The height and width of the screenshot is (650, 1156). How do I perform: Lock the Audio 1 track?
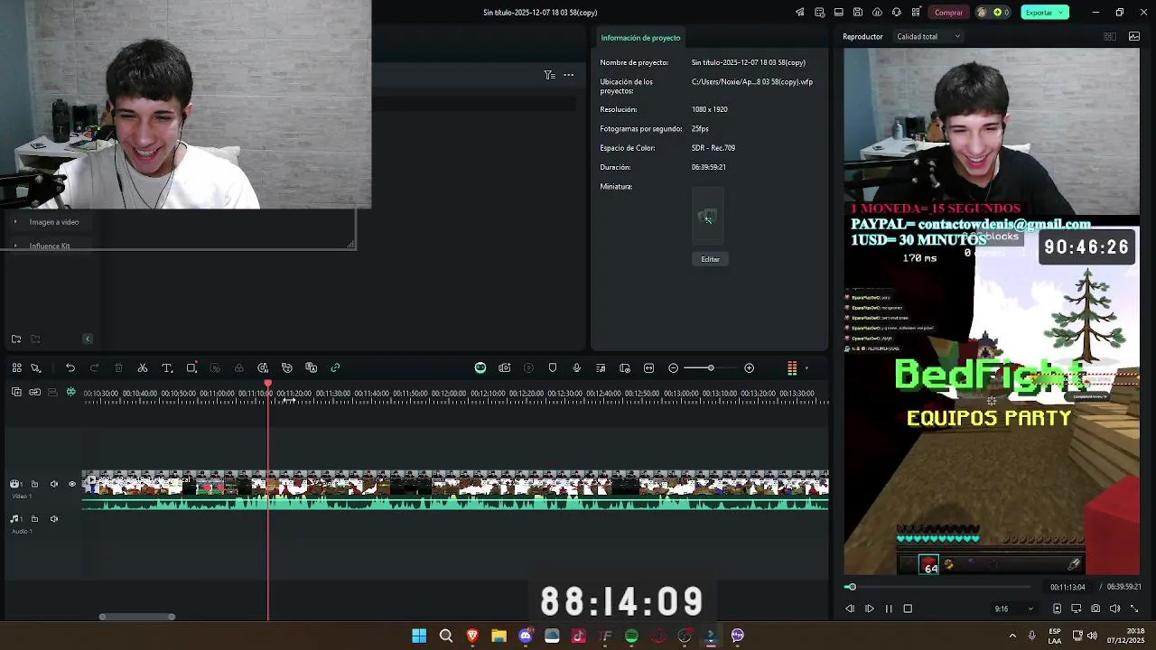tap(34, 519)
